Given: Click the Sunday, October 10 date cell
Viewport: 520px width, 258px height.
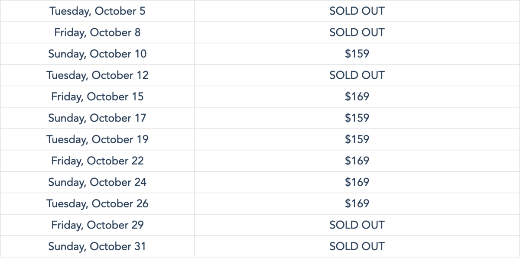Looking at the screenshot, I should coord(97,54).
